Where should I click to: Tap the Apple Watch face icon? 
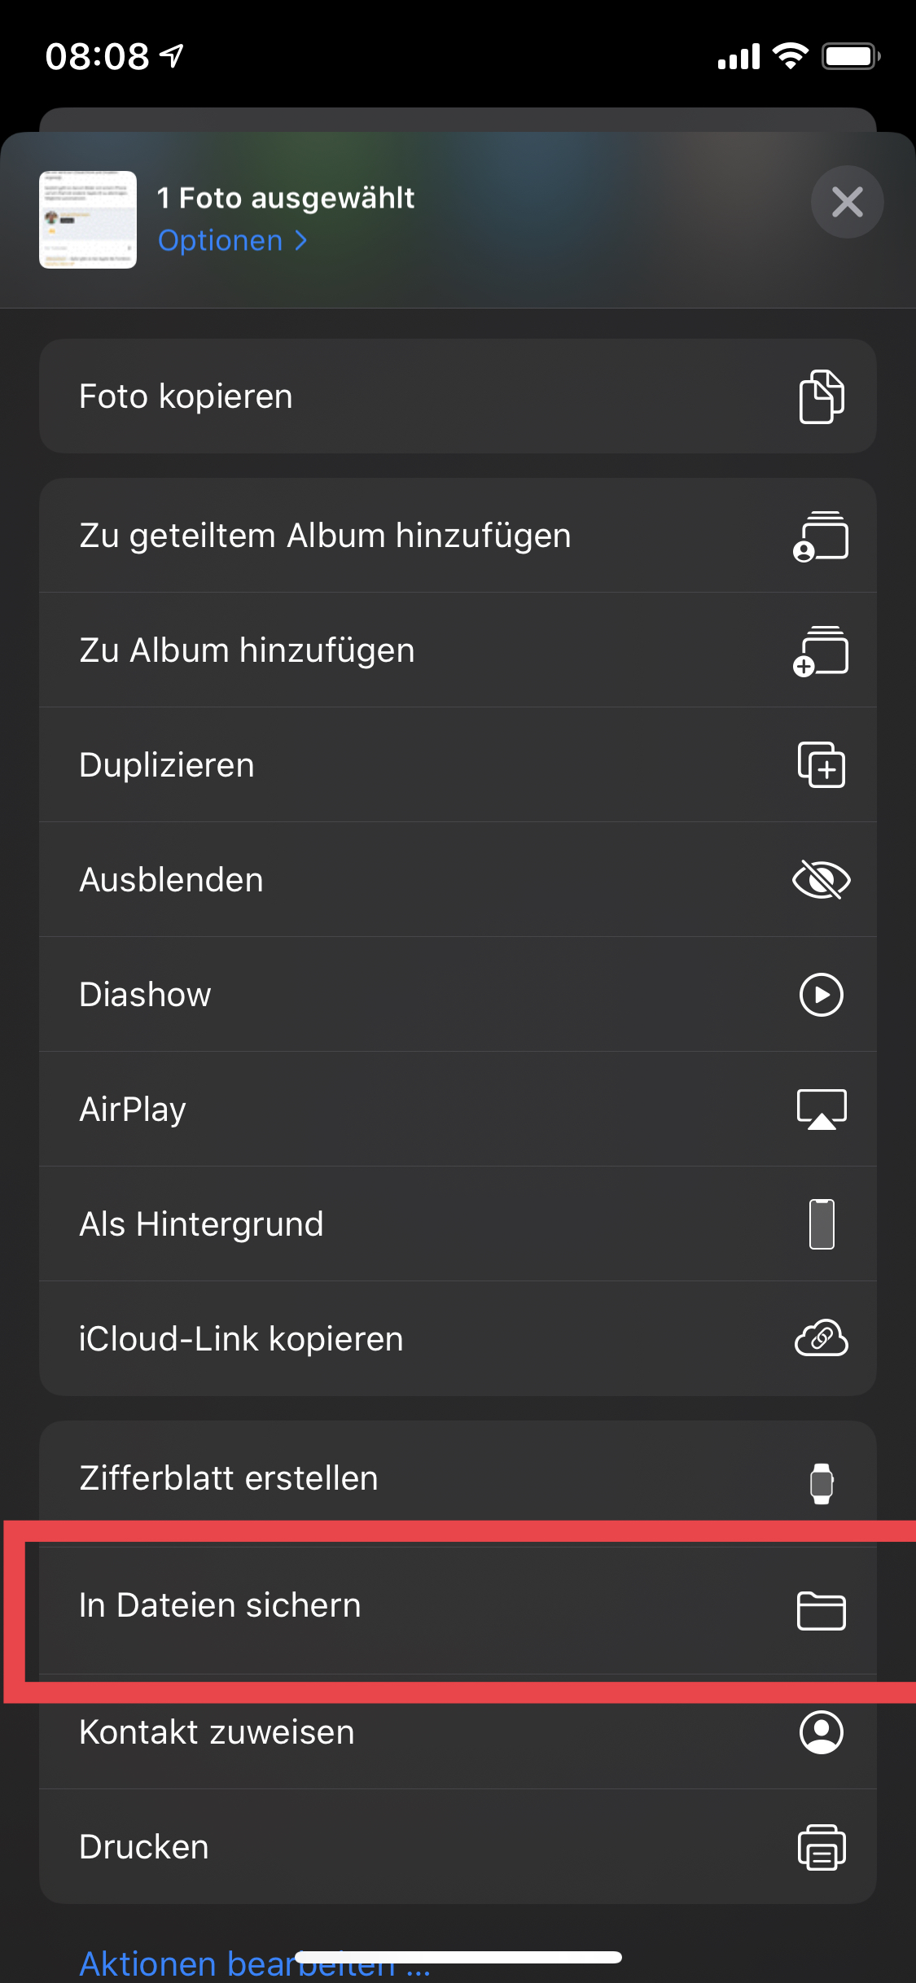click(821, 1482)
